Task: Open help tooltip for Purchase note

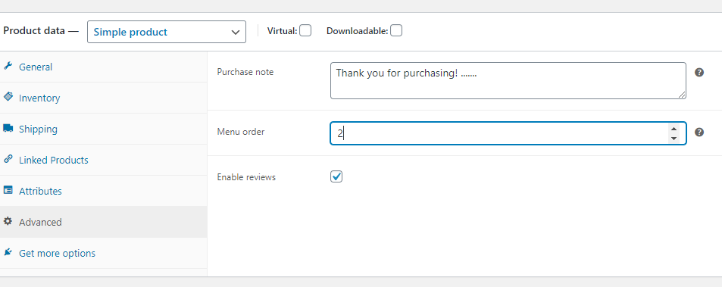Action: (x=699, y=72)
